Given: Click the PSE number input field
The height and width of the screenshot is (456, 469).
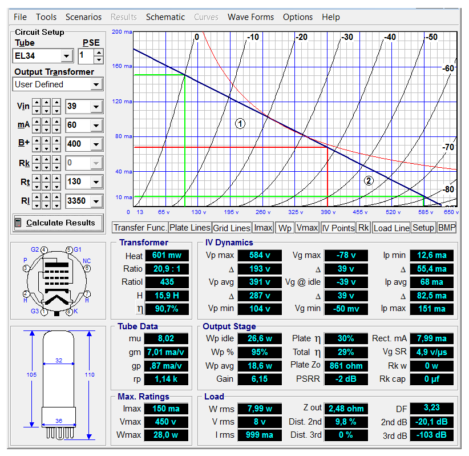Looking at the screenshot, I should [x=86, y=56].
